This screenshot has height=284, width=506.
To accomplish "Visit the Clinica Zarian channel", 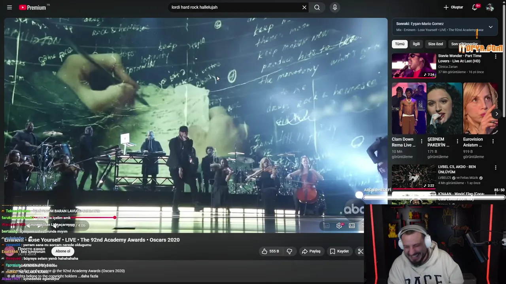I will 447,67.
